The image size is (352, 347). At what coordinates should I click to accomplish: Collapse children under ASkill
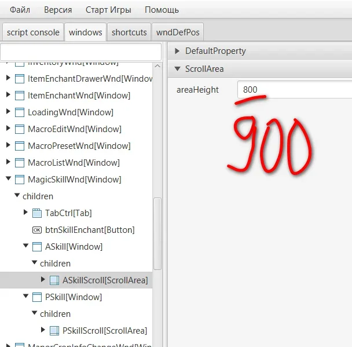click(34, 262)
